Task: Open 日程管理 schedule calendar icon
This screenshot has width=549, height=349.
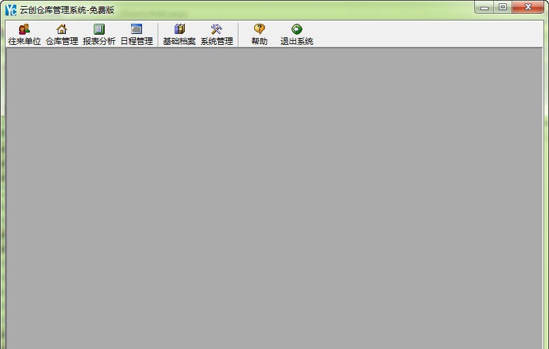Action: pos(137,29)
